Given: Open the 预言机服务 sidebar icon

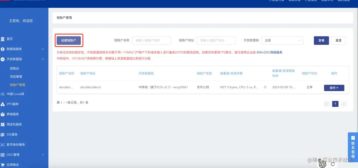Looking at the screenshot, I should (3, 124).
